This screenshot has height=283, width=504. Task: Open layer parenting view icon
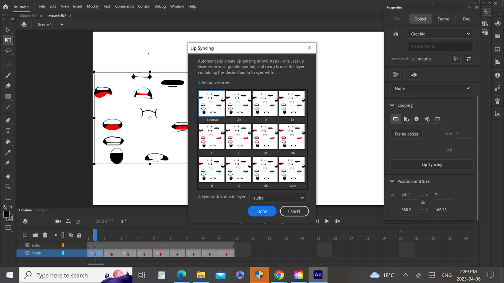tap(68, 221)
